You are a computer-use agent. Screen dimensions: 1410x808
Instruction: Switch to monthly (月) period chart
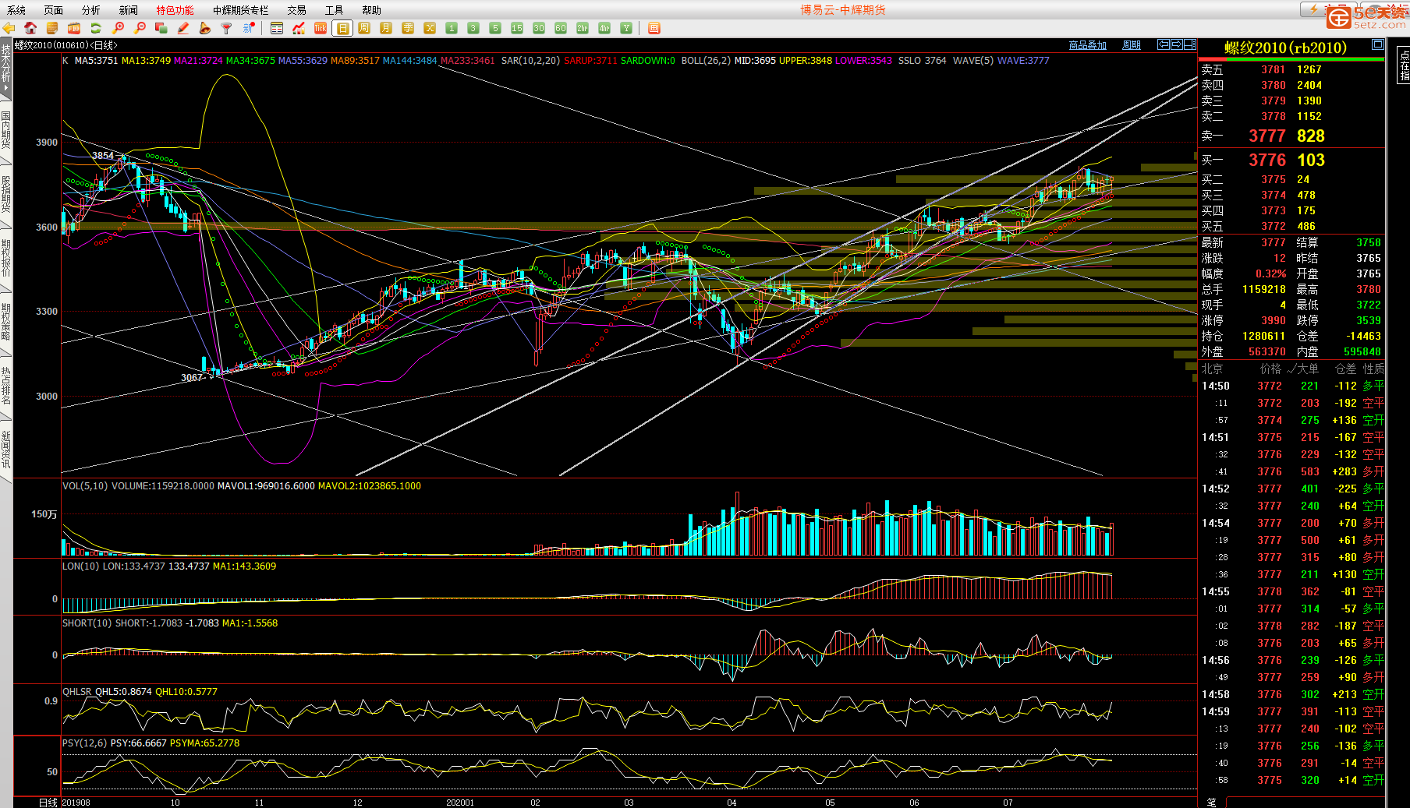click(386, 28)
